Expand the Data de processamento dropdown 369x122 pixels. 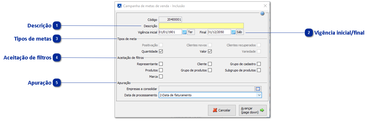(259, 95)
